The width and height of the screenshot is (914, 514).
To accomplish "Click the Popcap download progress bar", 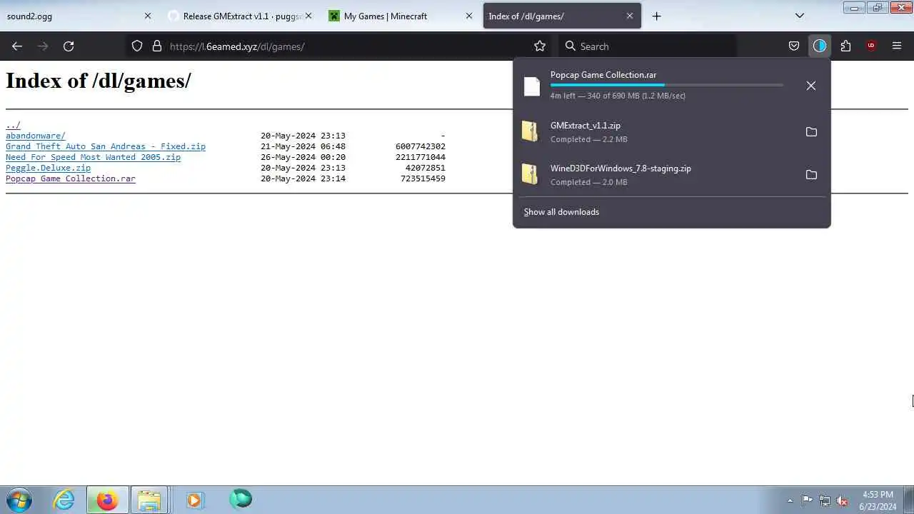I will [666, 85].
